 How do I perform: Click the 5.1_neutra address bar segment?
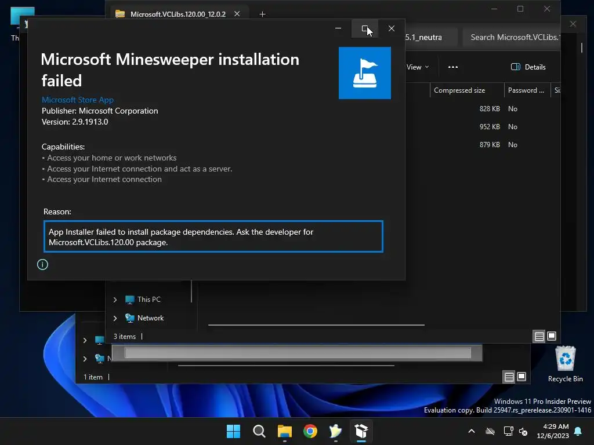pos(423,38)
